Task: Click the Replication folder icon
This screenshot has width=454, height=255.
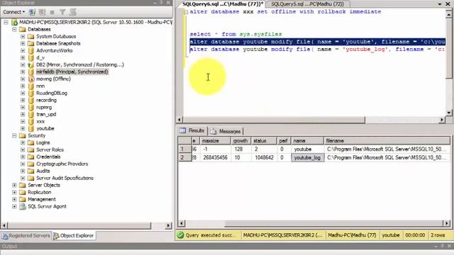Action: click(22, 192)
